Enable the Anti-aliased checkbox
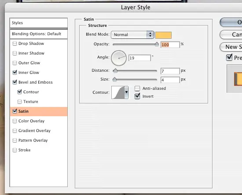 (x=137, y=88)
